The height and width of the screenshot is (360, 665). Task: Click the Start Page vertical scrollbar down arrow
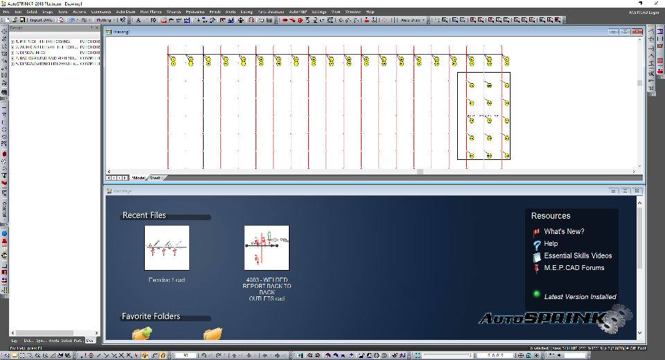coord(639,333)
